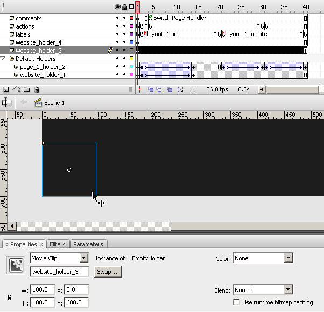
Task: Click the Swap... button
Action: click(108, 272)
